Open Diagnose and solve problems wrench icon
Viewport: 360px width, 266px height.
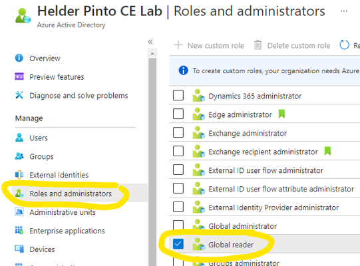pos(19,95)
